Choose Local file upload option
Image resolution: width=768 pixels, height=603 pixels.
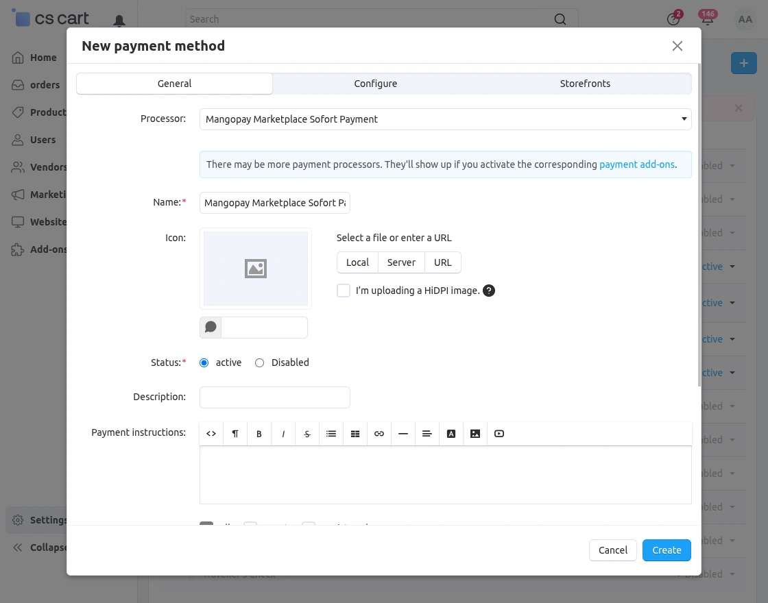click(x=357, y=263)
